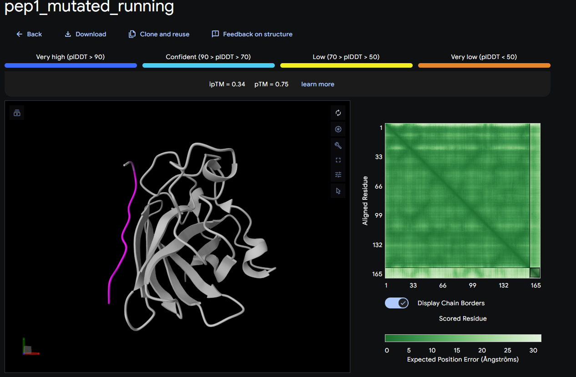Reset the 3D viewer camera

(338, 113)
